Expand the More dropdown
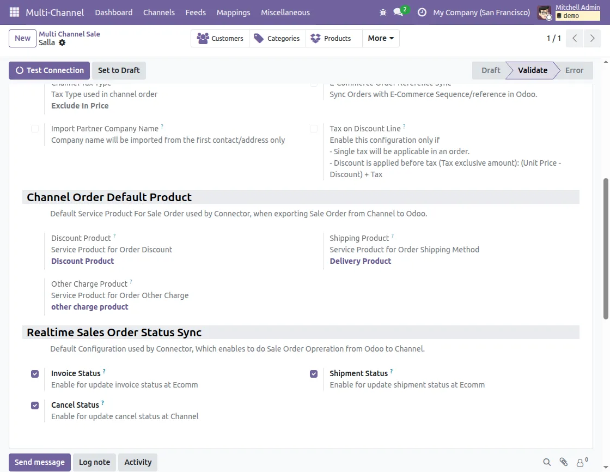The image size is (610, 472). coord(380,38)
